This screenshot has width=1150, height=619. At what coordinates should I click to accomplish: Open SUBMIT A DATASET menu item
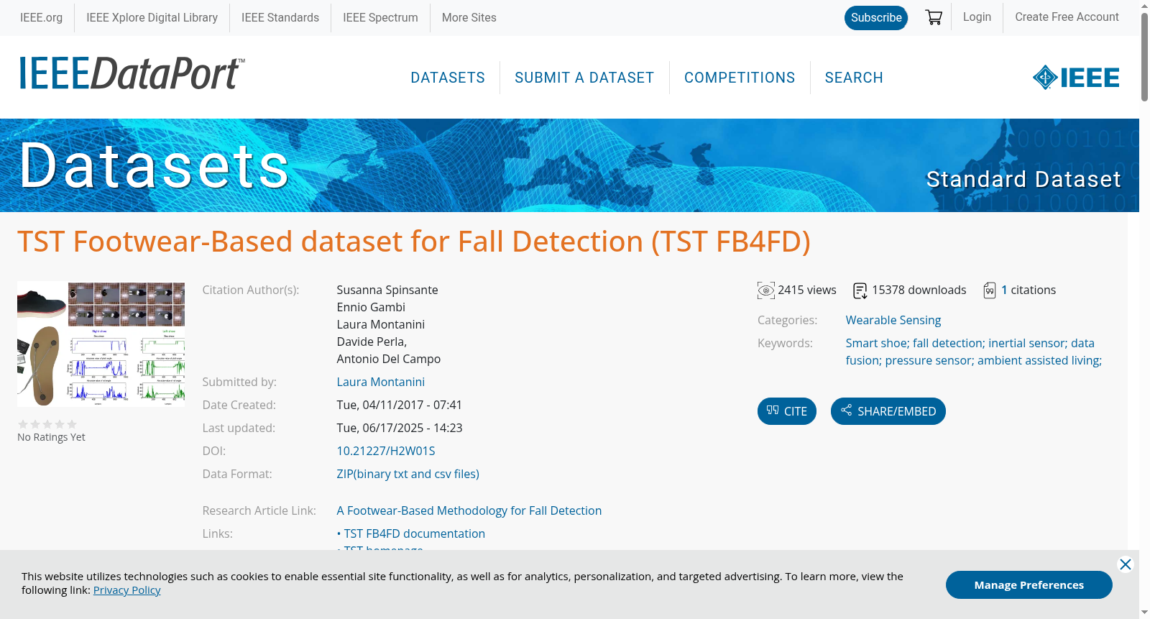584,78
